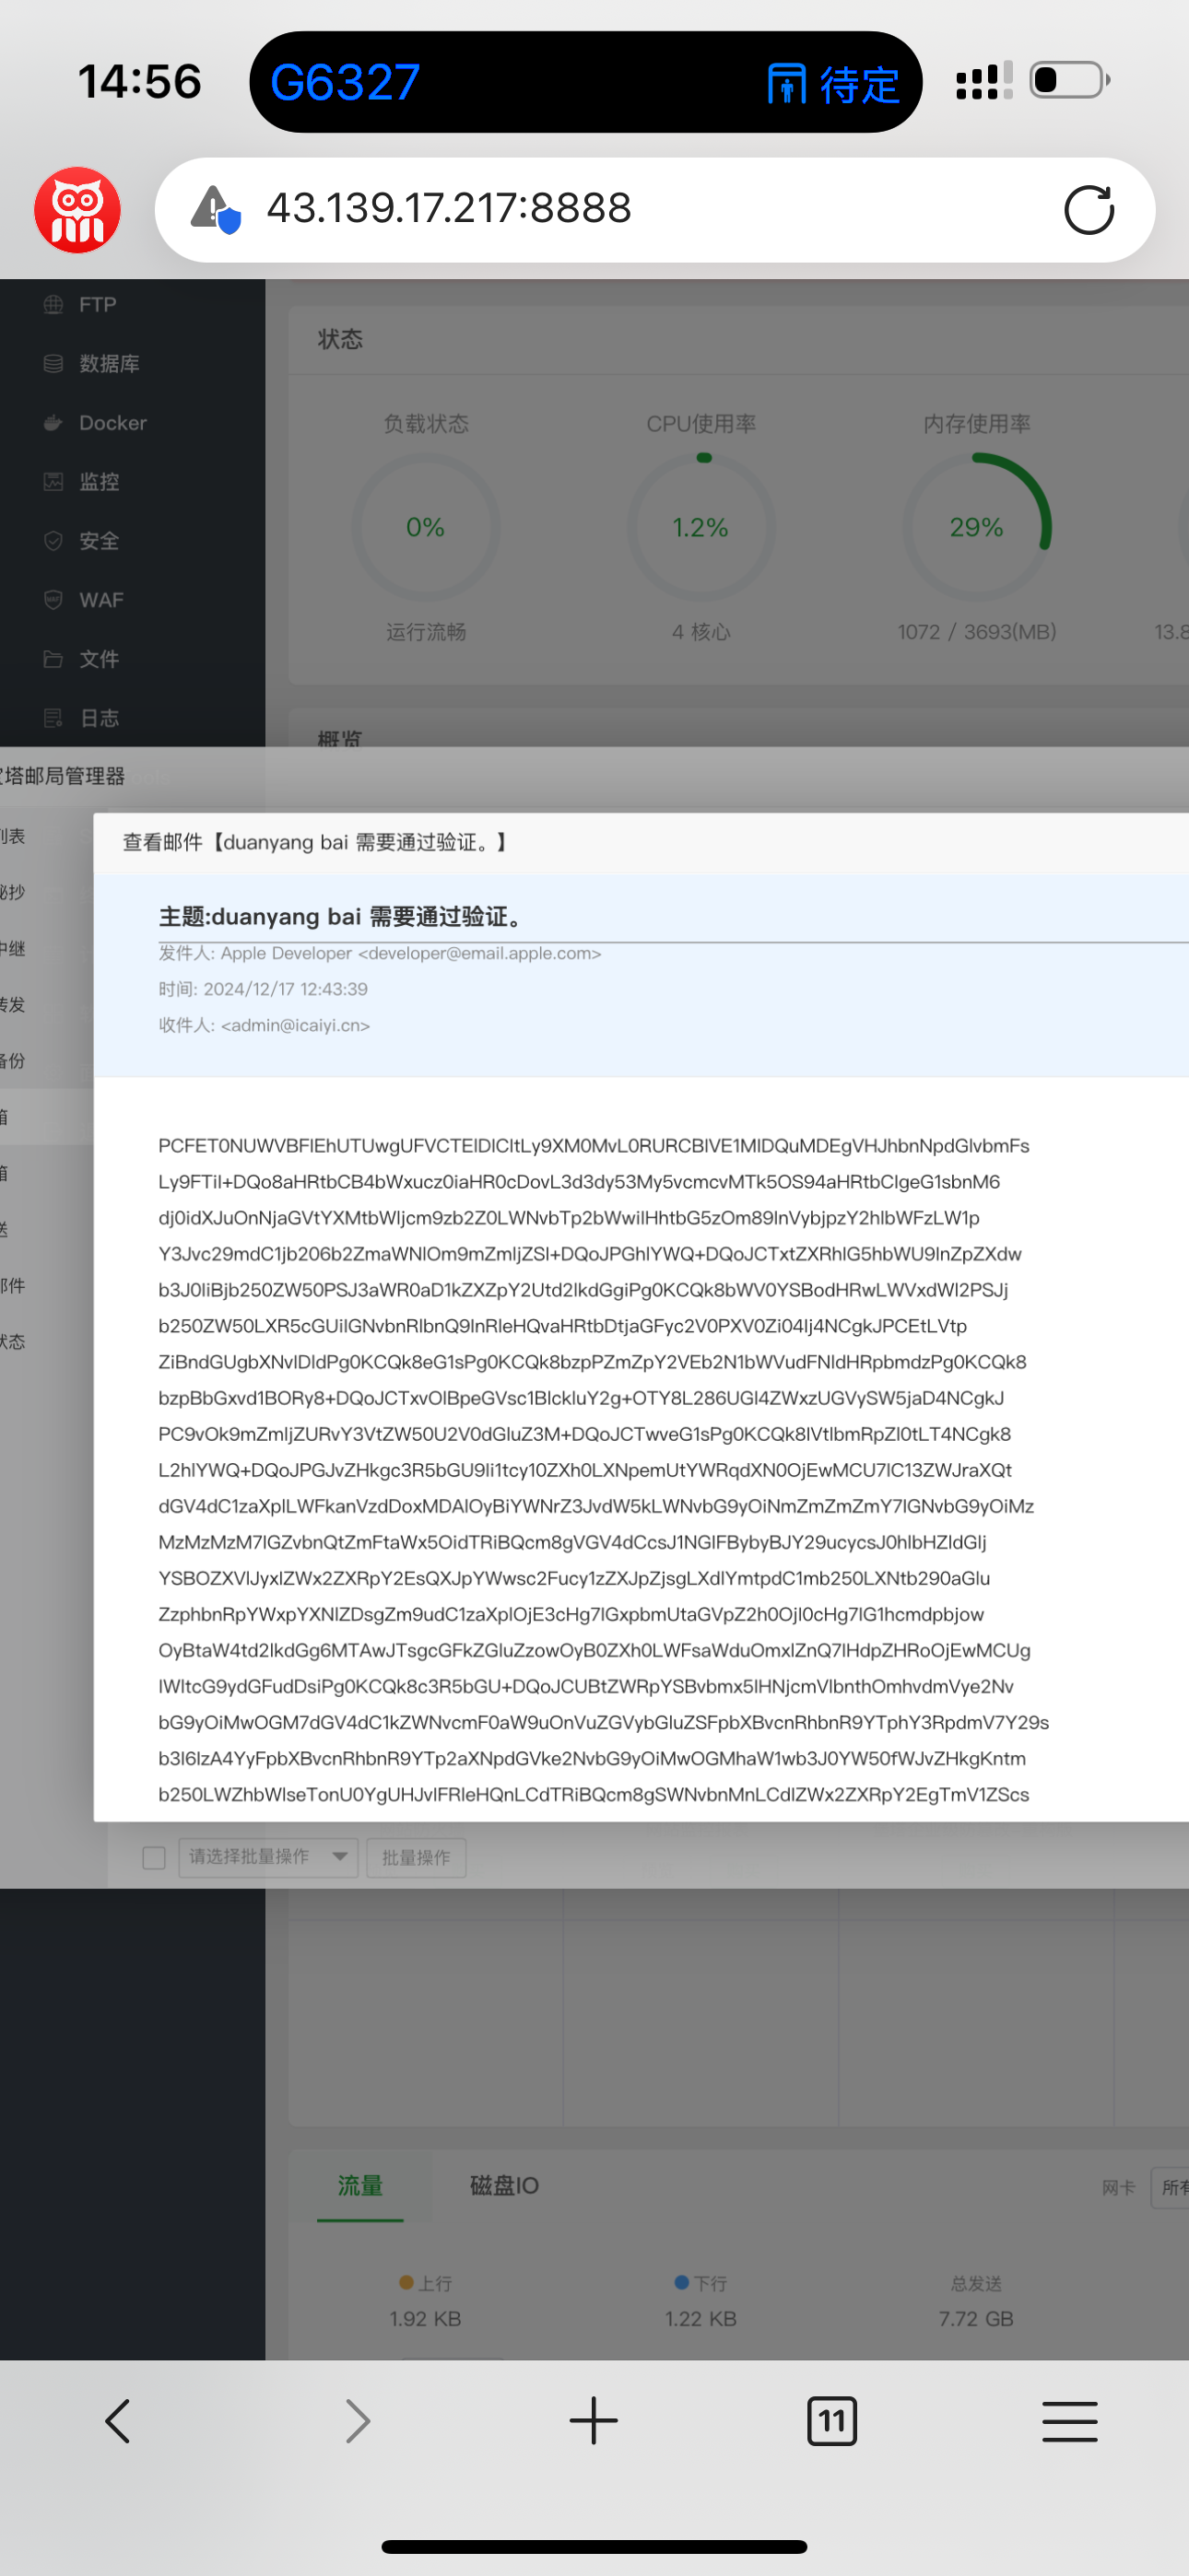Viewport: 1189px width, 2576px height.
Task: Click the sender developer@email.apple.com
Action: [x=479, y=953]
